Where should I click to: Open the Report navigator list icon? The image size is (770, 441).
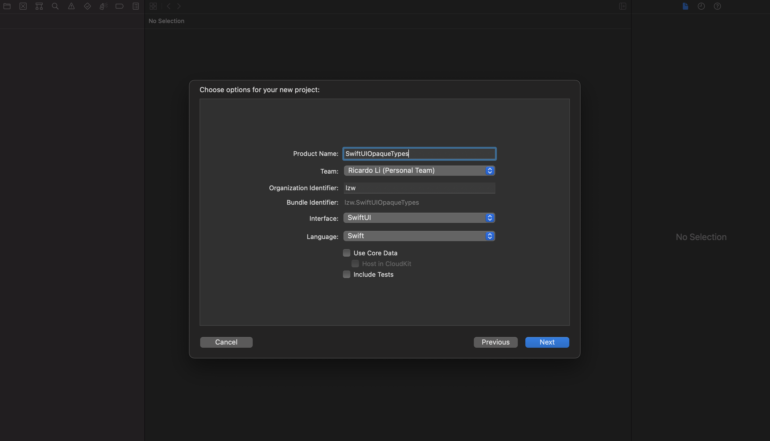coord(135,6)
